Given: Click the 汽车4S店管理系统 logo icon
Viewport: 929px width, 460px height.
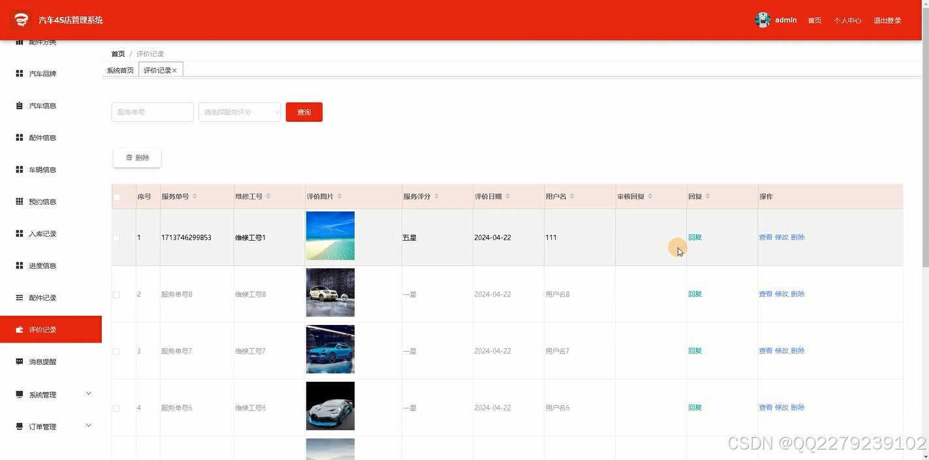Looking at the screenshot, I should point(20,20).
